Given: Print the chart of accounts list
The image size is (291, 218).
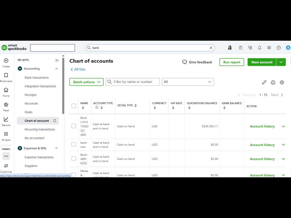Looking at the screenshot, I should pos(273,82).
